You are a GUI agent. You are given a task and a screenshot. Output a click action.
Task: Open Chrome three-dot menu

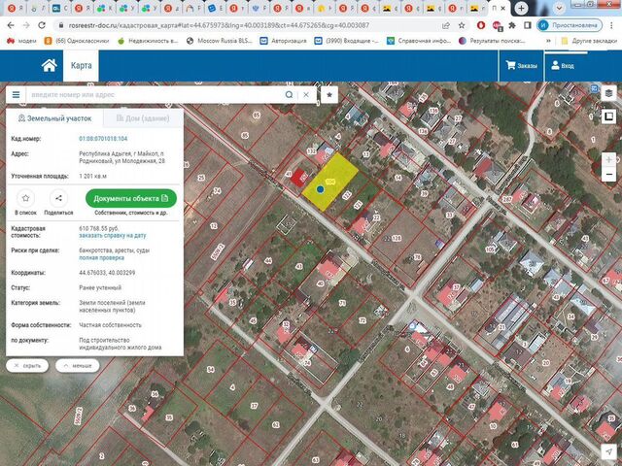pos(611,25)
